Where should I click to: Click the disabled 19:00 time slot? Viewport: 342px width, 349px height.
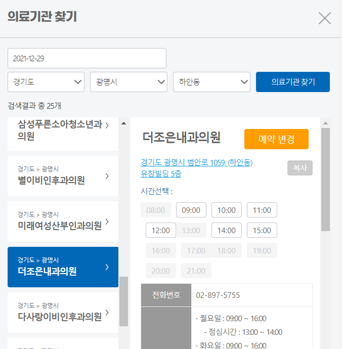(x=262, y=250)
